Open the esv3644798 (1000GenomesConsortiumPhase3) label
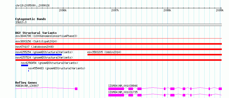Image resolution: width=229 pixels, height=98 pixels. click(x=46, y=36)
